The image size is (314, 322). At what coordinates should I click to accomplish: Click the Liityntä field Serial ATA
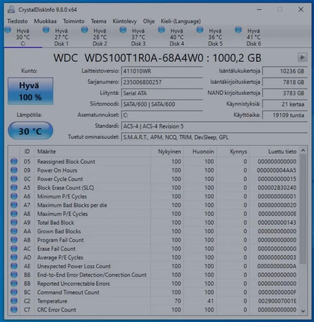pos(162,93)
